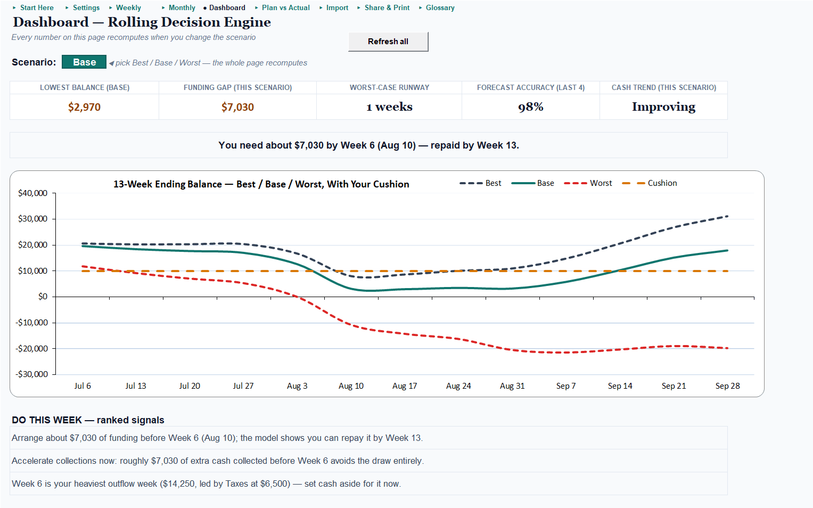The width and height of the screenshot is (813, 508).
Task: Select the Best legend entry
Action: [x=480, y=183]
